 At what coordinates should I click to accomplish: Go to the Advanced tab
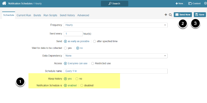click(x=83, y=15)
